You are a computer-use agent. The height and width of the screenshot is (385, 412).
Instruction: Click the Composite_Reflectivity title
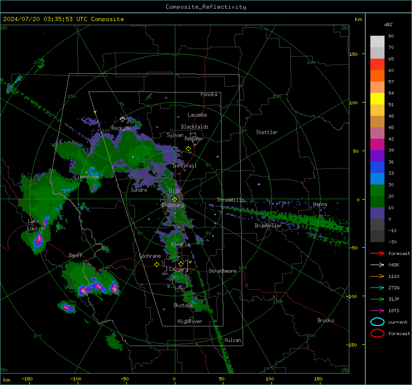tap(206, 7)
